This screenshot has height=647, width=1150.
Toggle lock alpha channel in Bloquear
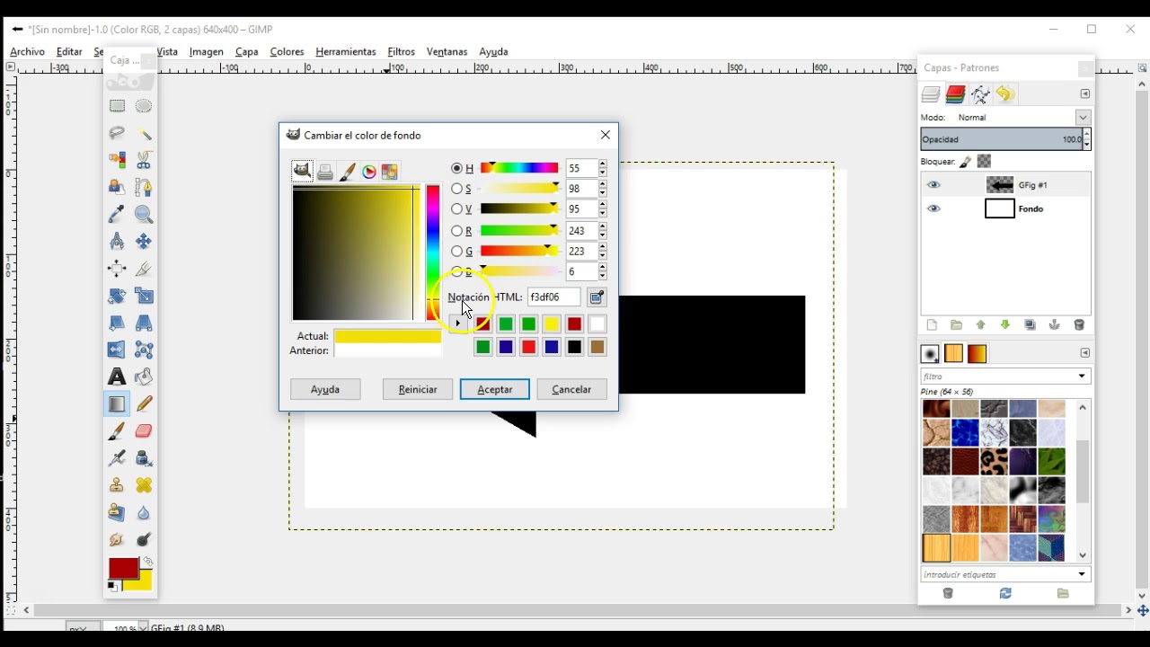984,162
